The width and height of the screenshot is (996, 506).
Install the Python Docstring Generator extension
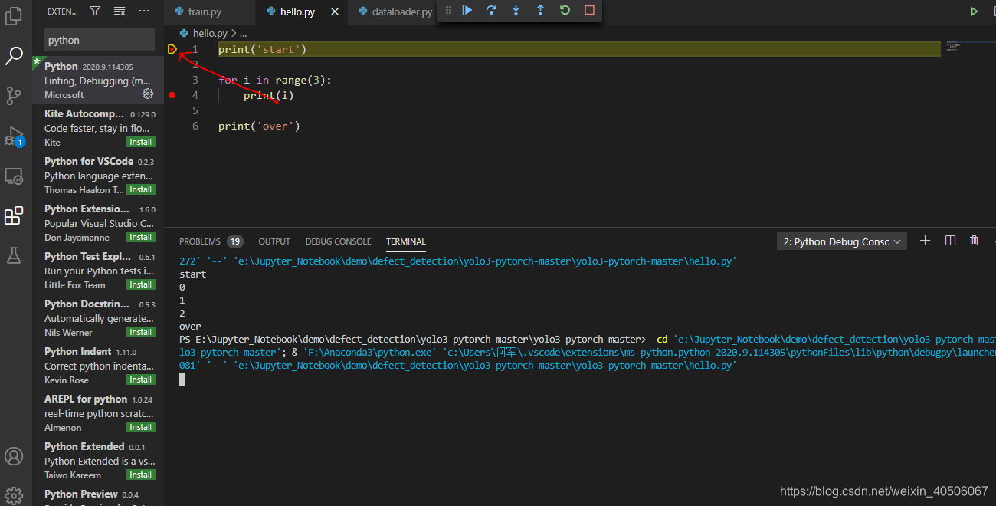click(x=141, y=332)
